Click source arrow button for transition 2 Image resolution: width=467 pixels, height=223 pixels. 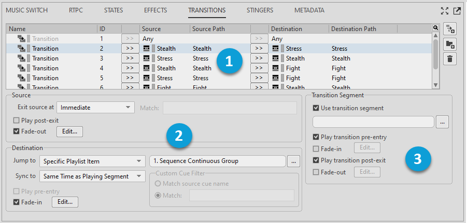point(130,49)
